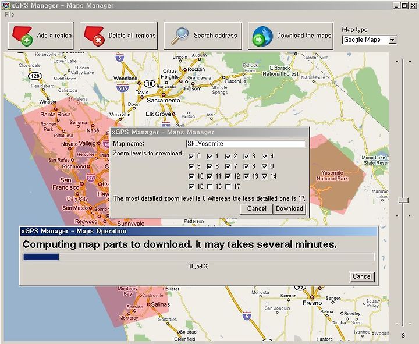The height and width of the screenshot is (344, 419).
Task: Click the Delete all regions button label
Action: [132, 36]
